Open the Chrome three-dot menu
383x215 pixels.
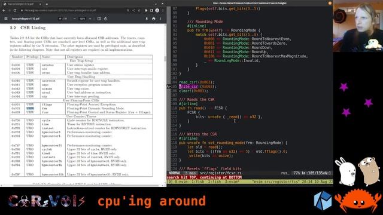163,11
